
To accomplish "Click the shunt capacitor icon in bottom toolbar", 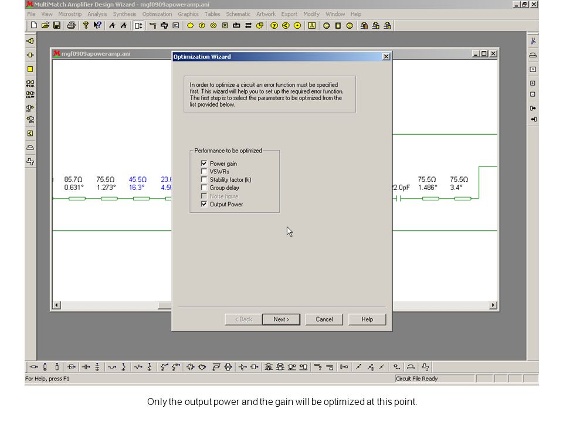I will click(97, 367).
